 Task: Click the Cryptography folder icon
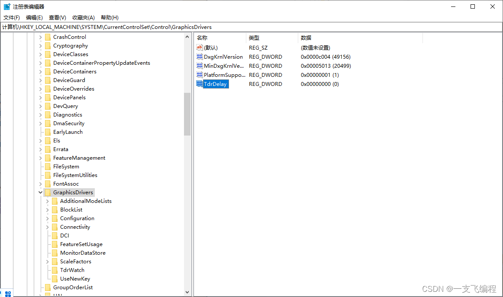coord(48,45)
